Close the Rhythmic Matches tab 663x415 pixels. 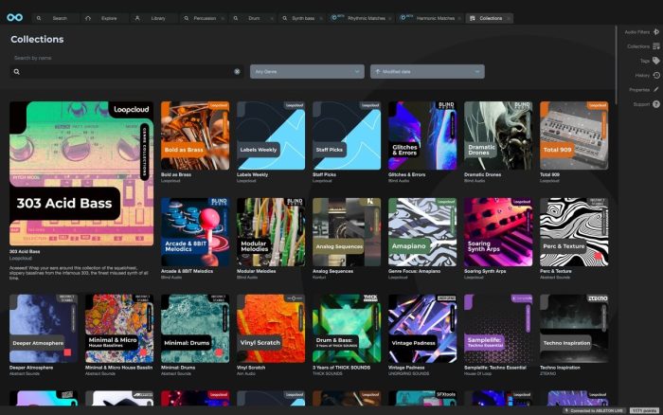pyautogui.click(x=389, y=19)
